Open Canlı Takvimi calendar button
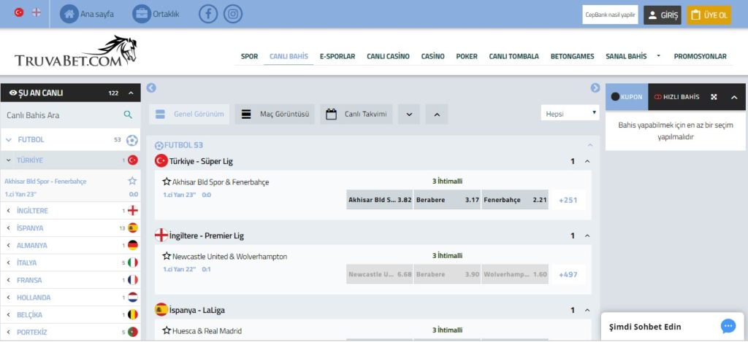Image resolution: width=748 pixels, height=342 pixels. [356, 114]
